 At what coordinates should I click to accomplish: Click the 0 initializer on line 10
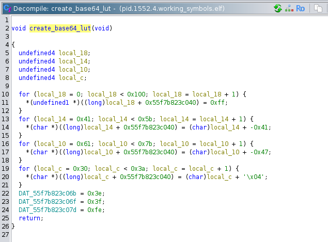coord(79,94)
